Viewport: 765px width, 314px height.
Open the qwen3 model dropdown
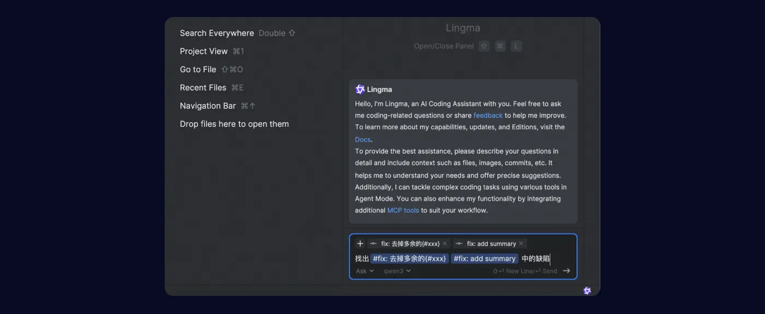pyautogui.click(x=397, y=271)
